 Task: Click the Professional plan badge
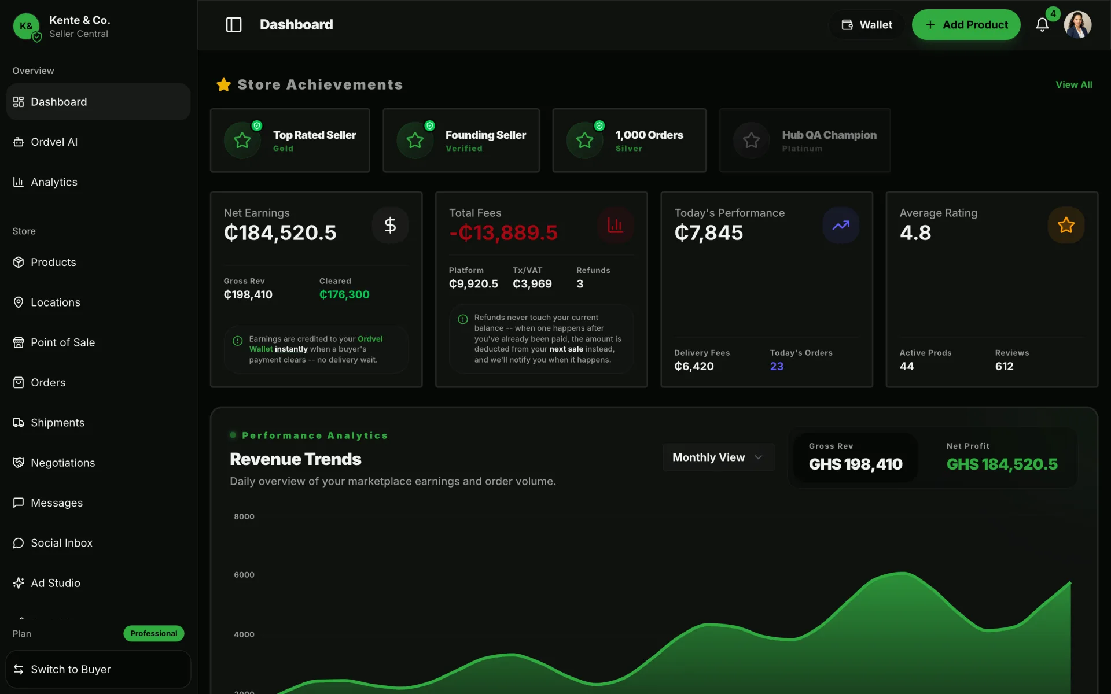coord(153,633)
